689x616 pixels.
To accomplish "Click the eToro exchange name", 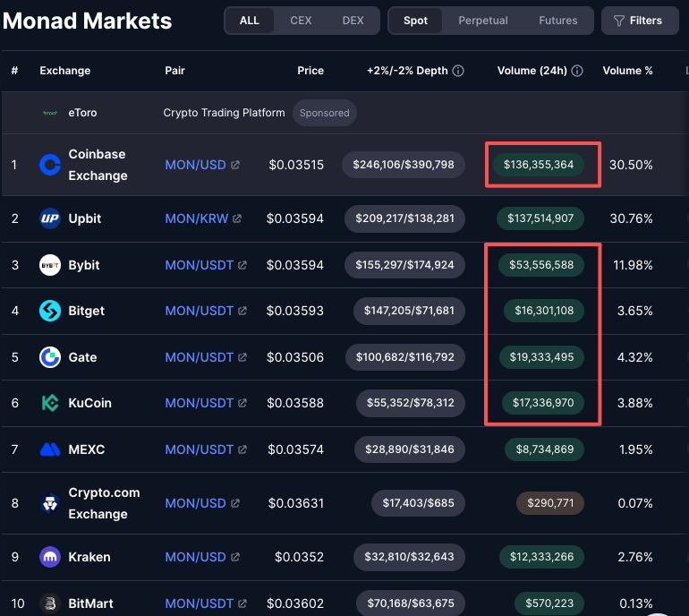I will pos(82,113).
